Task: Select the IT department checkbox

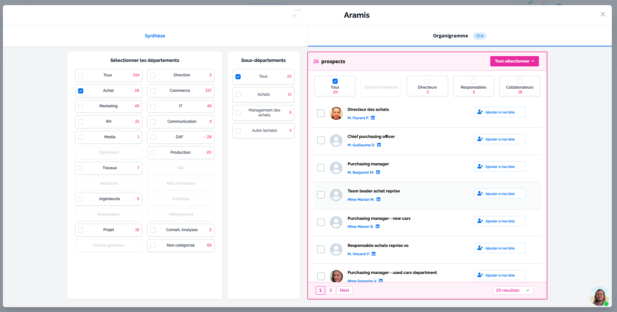Action: (153, 106)
